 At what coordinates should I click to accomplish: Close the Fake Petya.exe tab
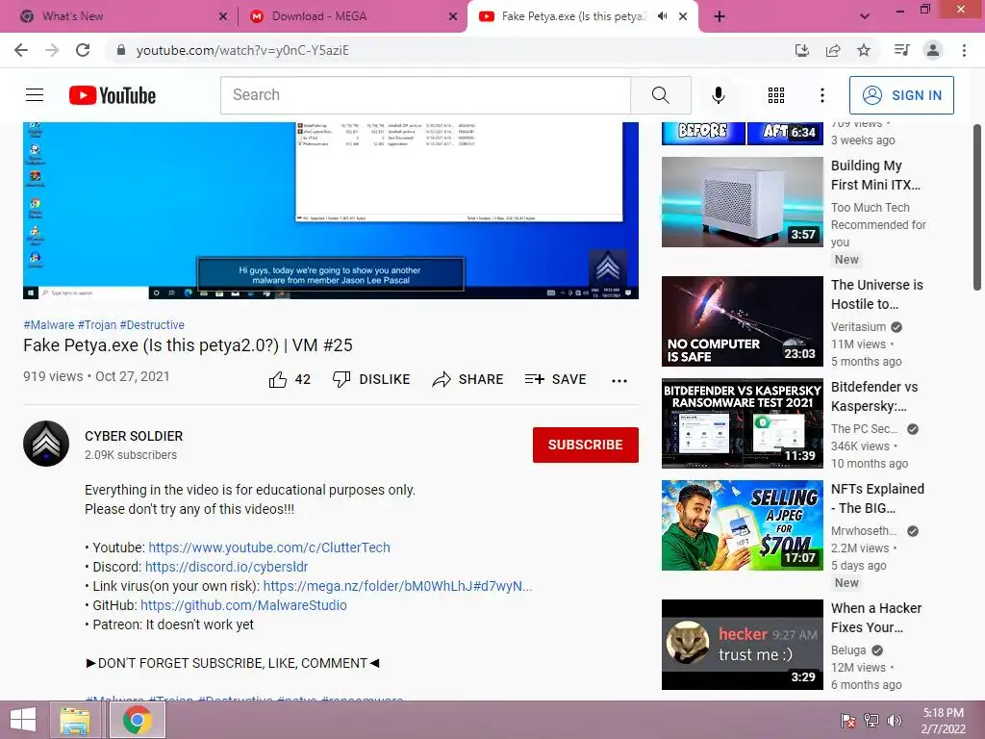[683, 16]
